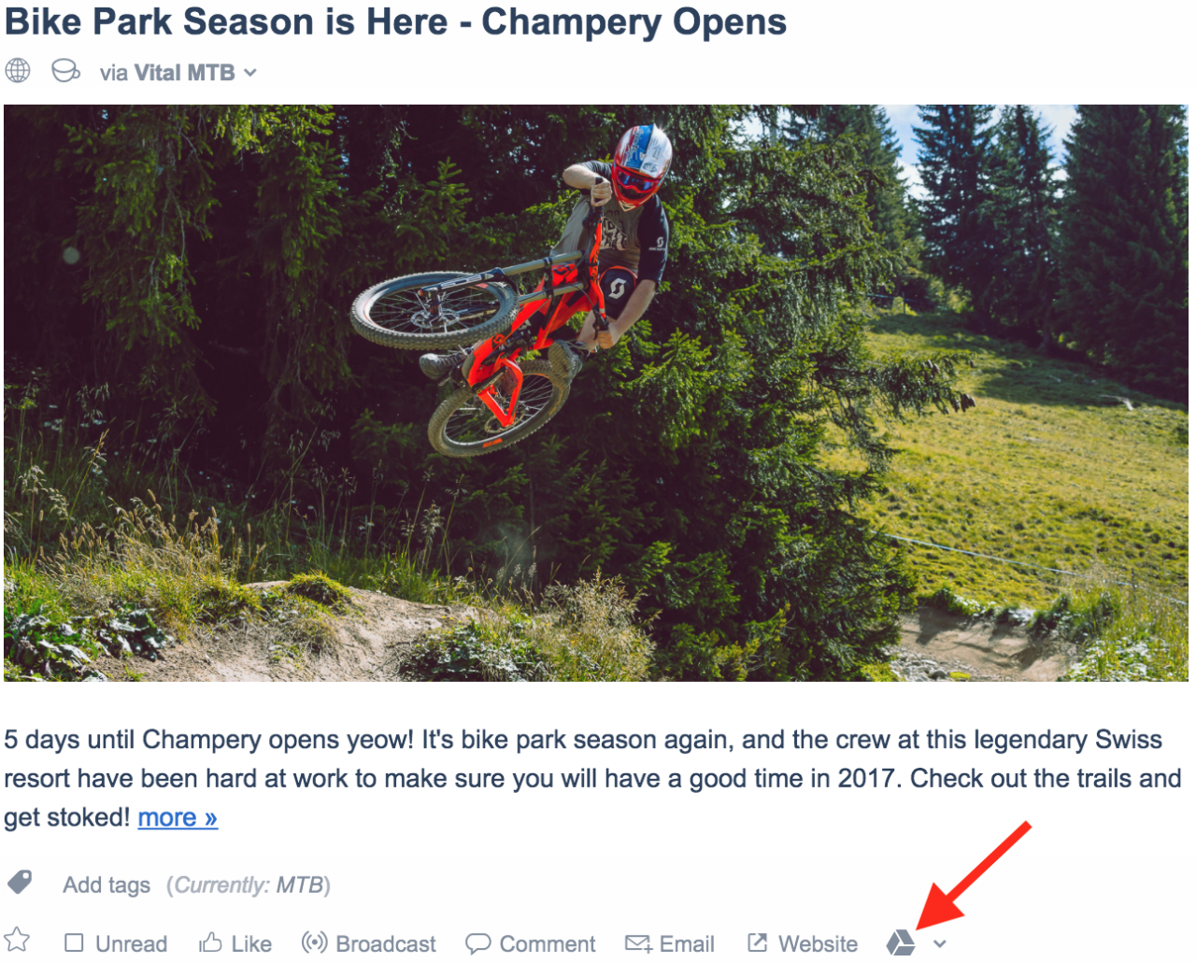
Task: Click the Broadcast signal icon
Action: pyautogui.click(x=314, y=942)
